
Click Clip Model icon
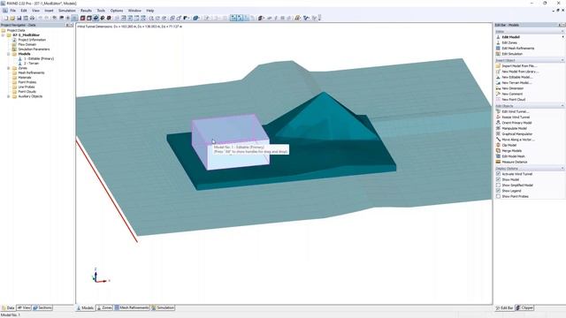pyautogui.click(x=498, y=145)
